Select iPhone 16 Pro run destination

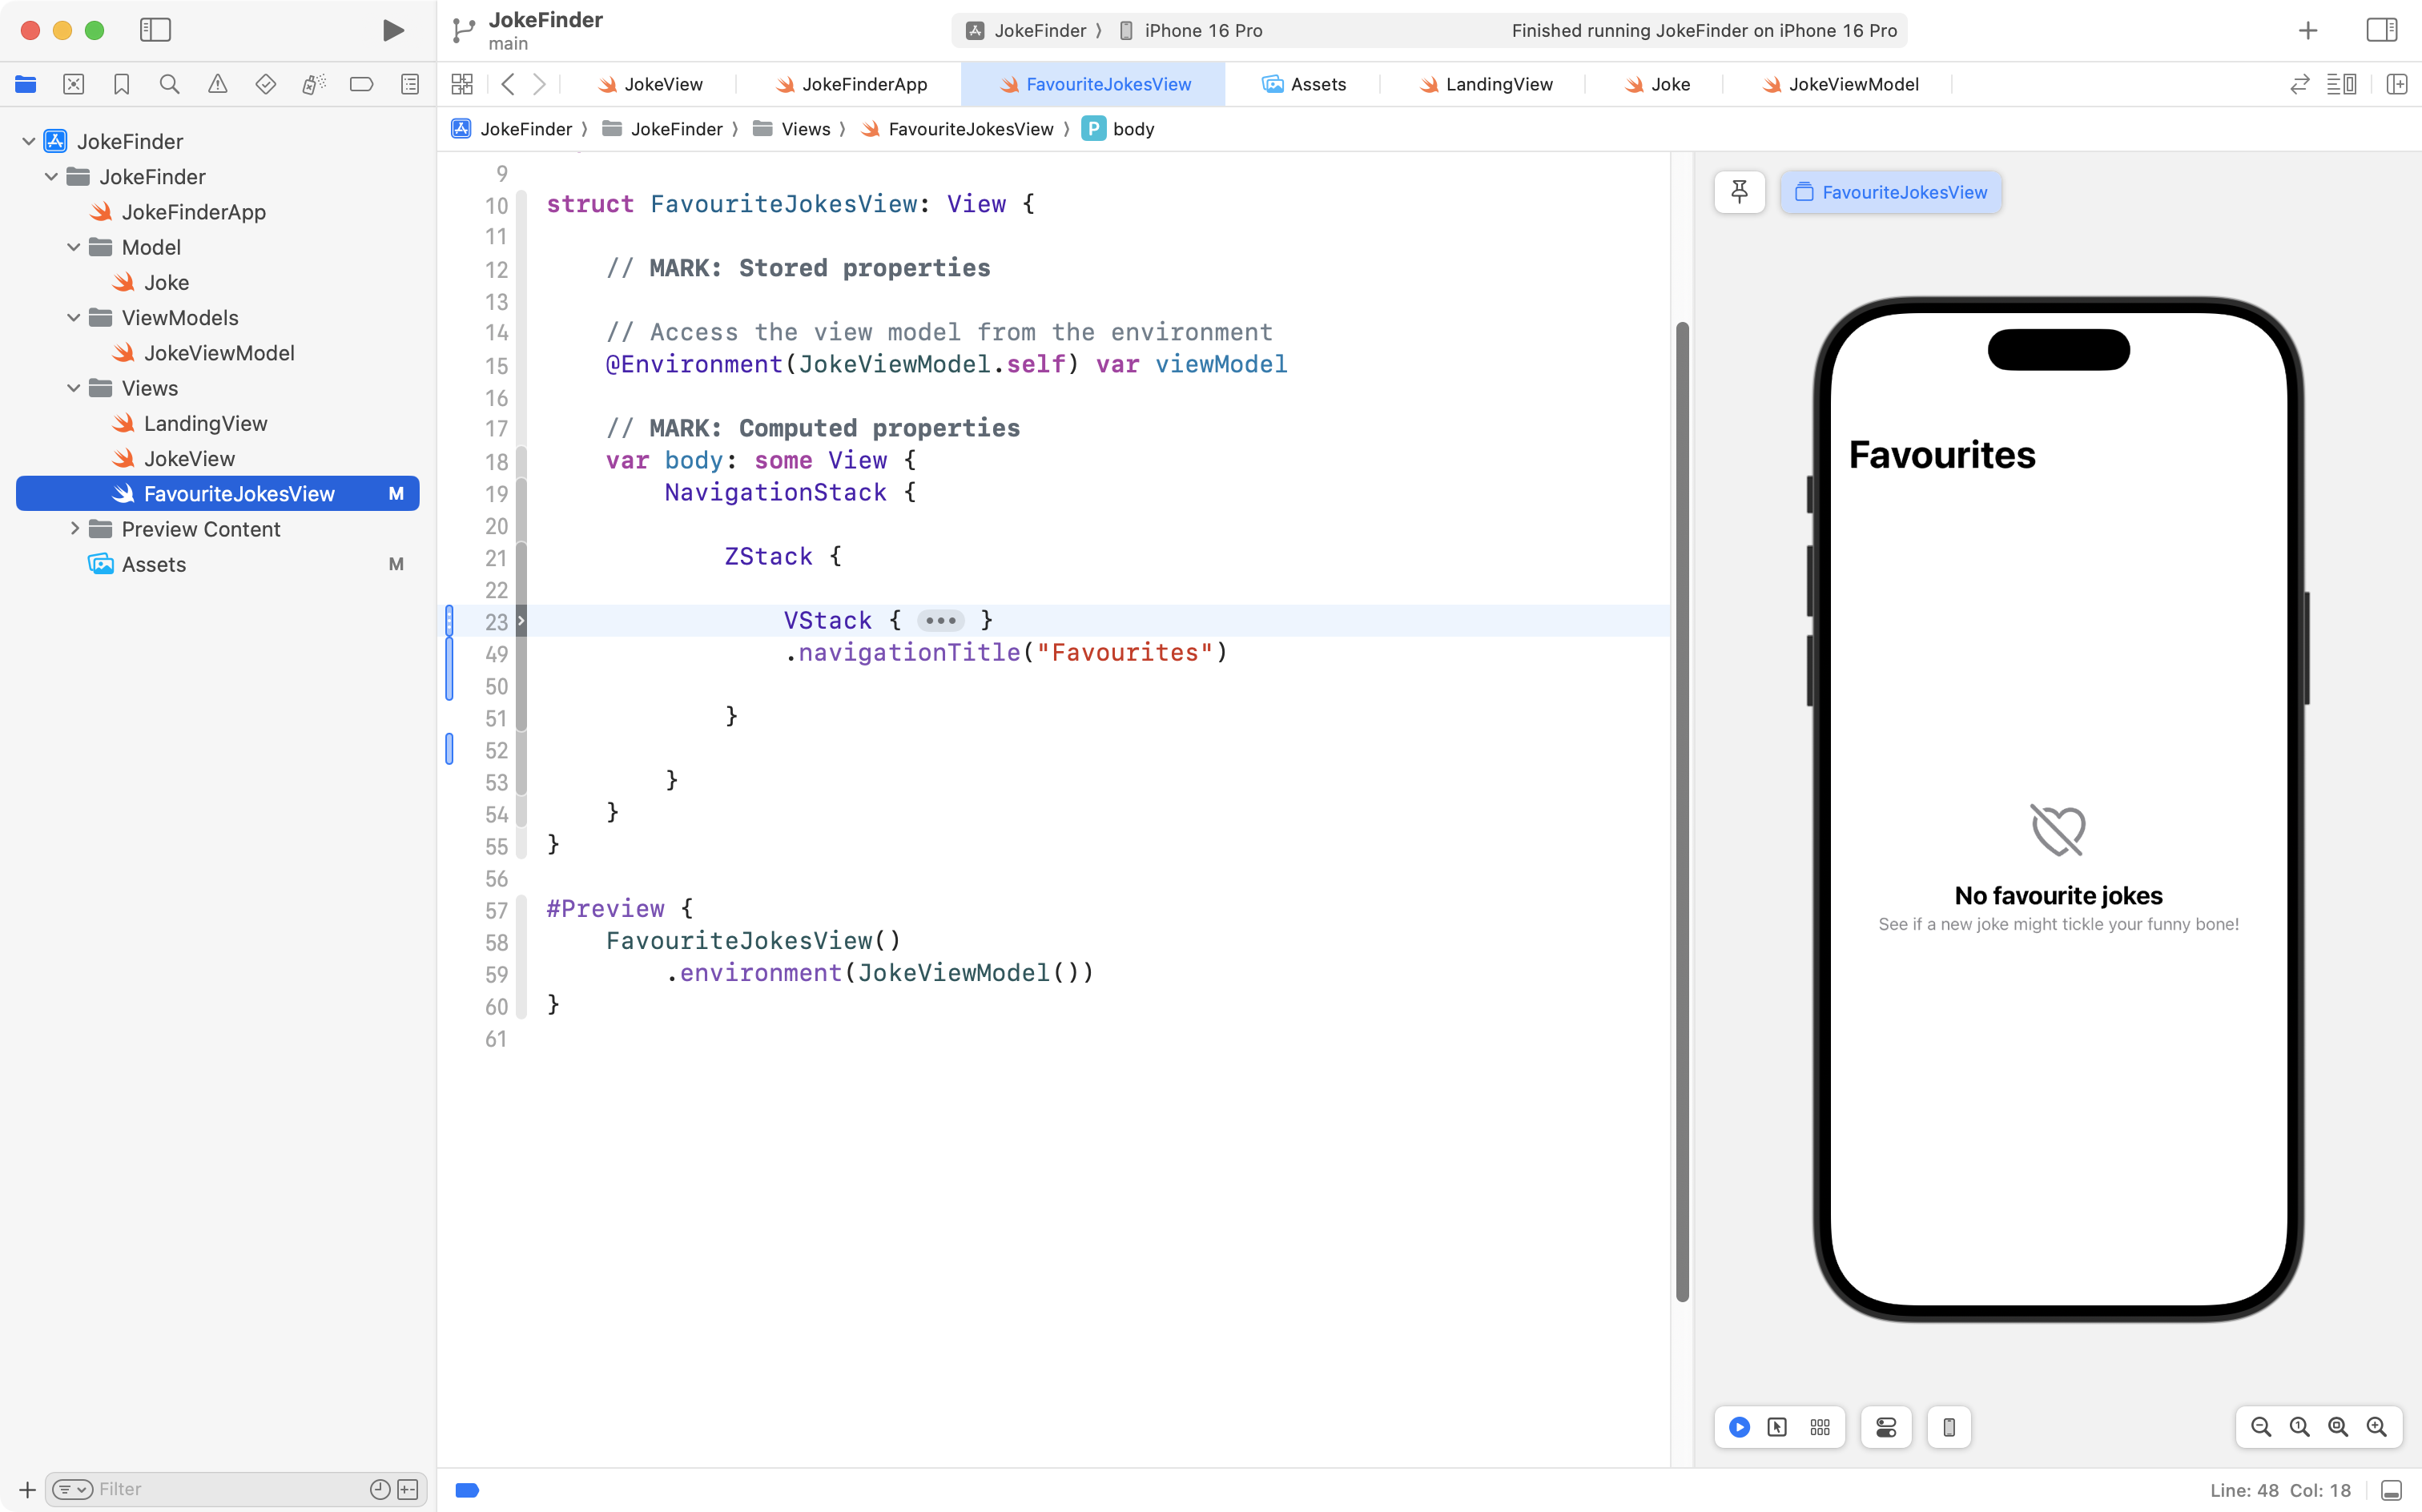pyautogui.click(x=1202, y=30)
